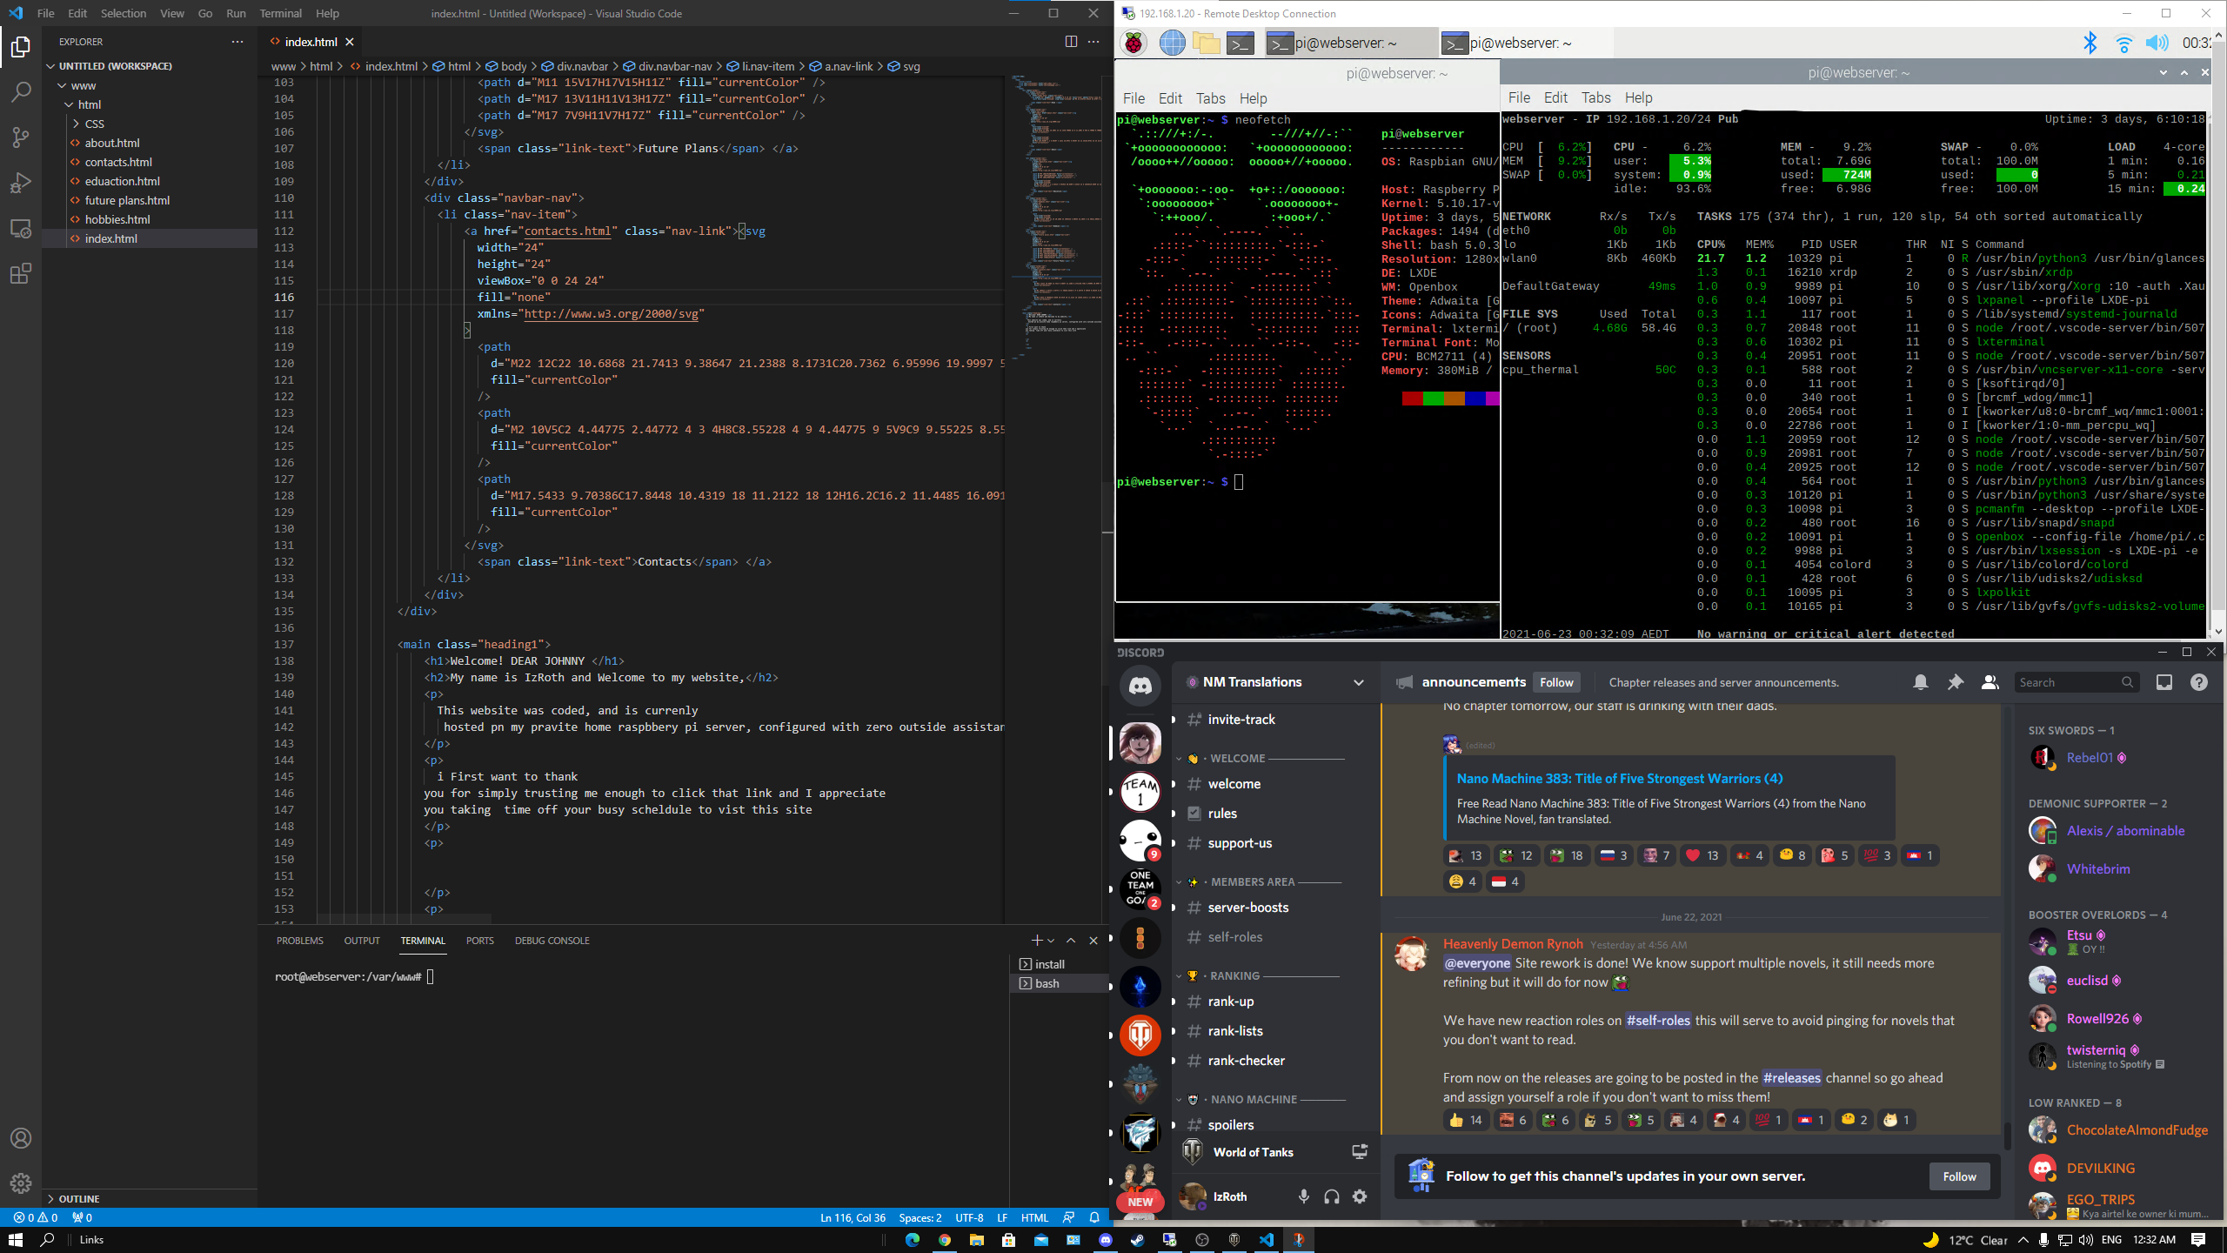The width and height of the screenshot is (2227, 1253).
Task: Enable notifications for announcements channel
Action: pyautogui.click(x=1920, y=682)
